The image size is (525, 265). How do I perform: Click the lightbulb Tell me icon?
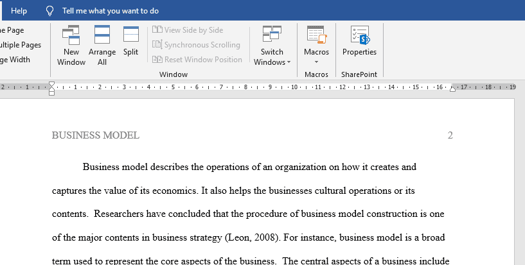(49, 11)
